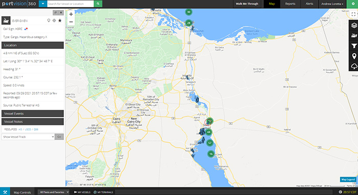Expand the Andrew Loretta user menu
The image size is (358, 195).
click(x=332, y=4)
